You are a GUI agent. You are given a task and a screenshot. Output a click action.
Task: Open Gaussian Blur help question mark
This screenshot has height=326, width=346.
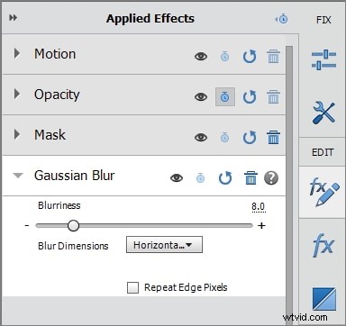271,178
